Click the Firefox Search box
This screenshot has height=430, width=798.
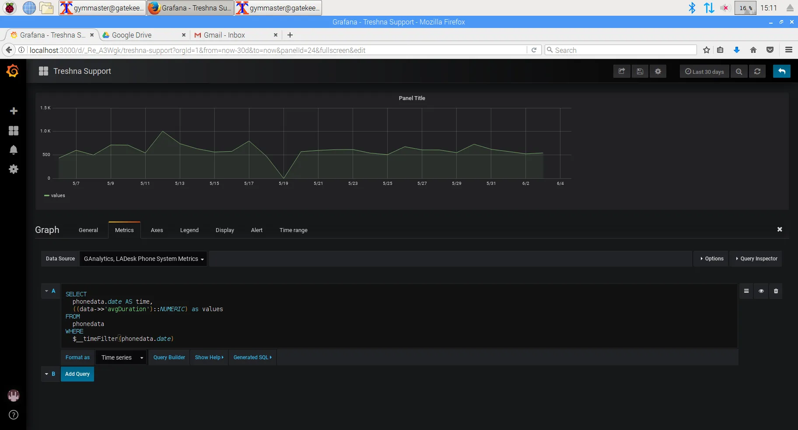pos(620,50)
